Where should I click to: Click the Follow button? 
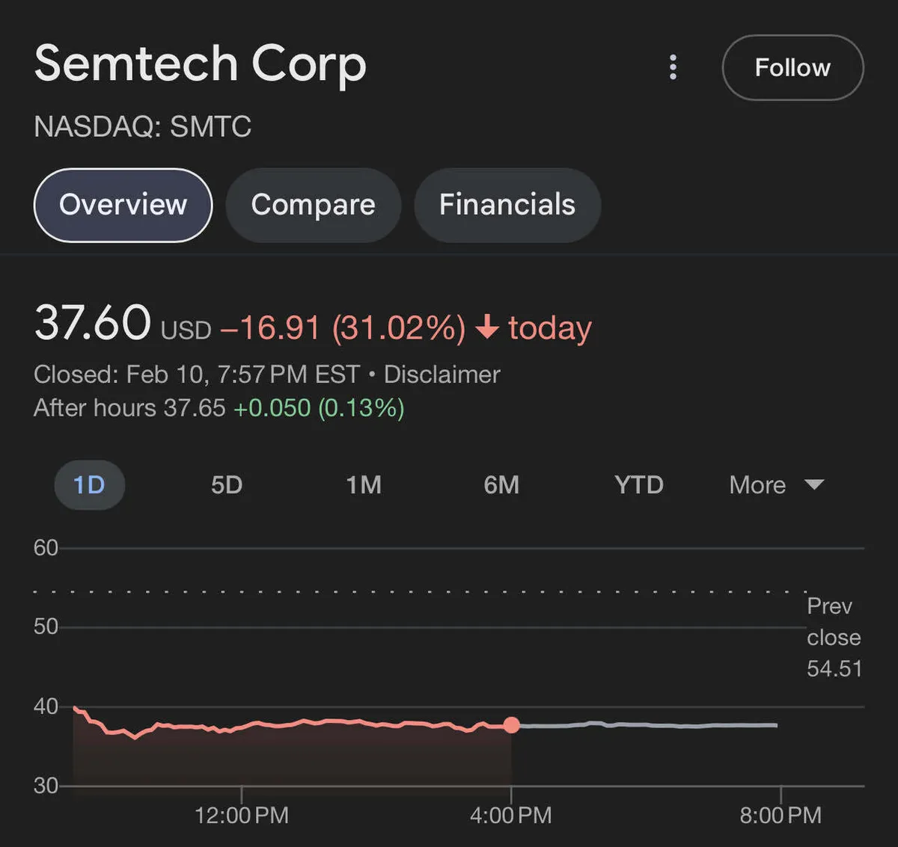coord(792,67)
